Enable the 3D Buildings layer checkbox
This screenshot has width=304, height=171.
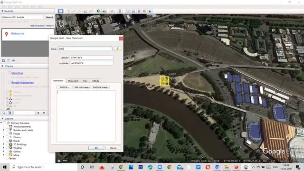coord(7,144)
